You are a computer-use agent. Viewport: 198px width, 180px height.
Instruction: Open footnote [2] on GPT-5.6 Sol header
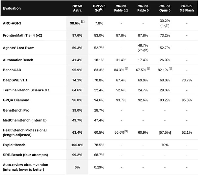pyautogui.click(x=102, y=9)
